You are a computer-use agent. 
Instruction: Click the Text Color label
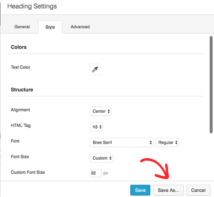tap(21, 67)
